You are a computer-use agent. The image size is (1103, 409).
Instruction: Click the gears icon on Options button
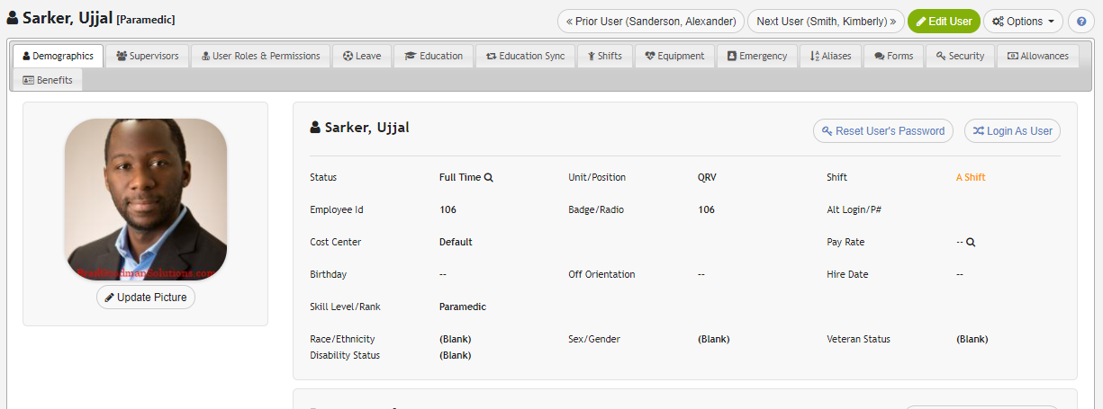[x=998, y=21]
